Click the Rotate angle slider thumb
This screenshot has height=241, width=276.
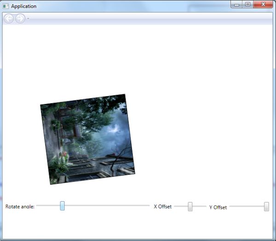point(62,206)
